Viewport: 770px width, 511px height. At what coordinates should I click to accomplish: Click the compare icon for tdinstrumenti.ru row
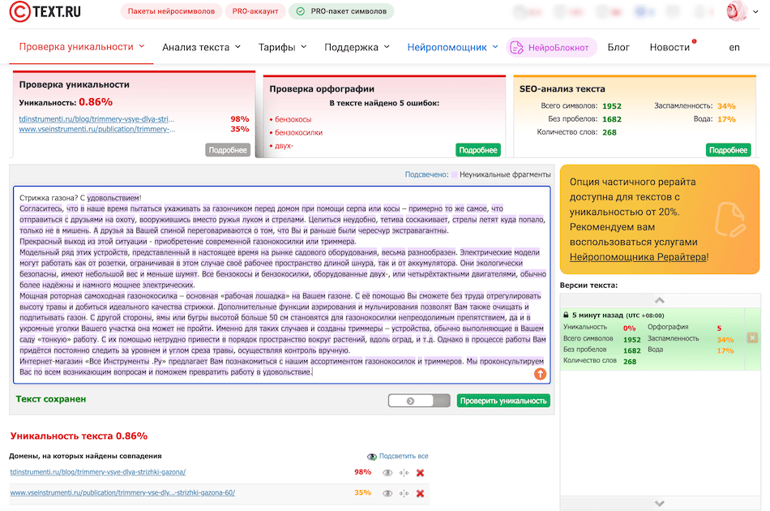click(x=404, y=473)
